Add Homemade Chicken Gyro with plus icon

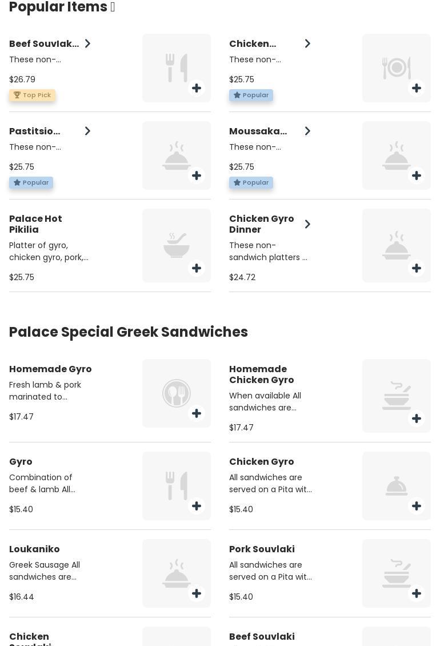417,418
